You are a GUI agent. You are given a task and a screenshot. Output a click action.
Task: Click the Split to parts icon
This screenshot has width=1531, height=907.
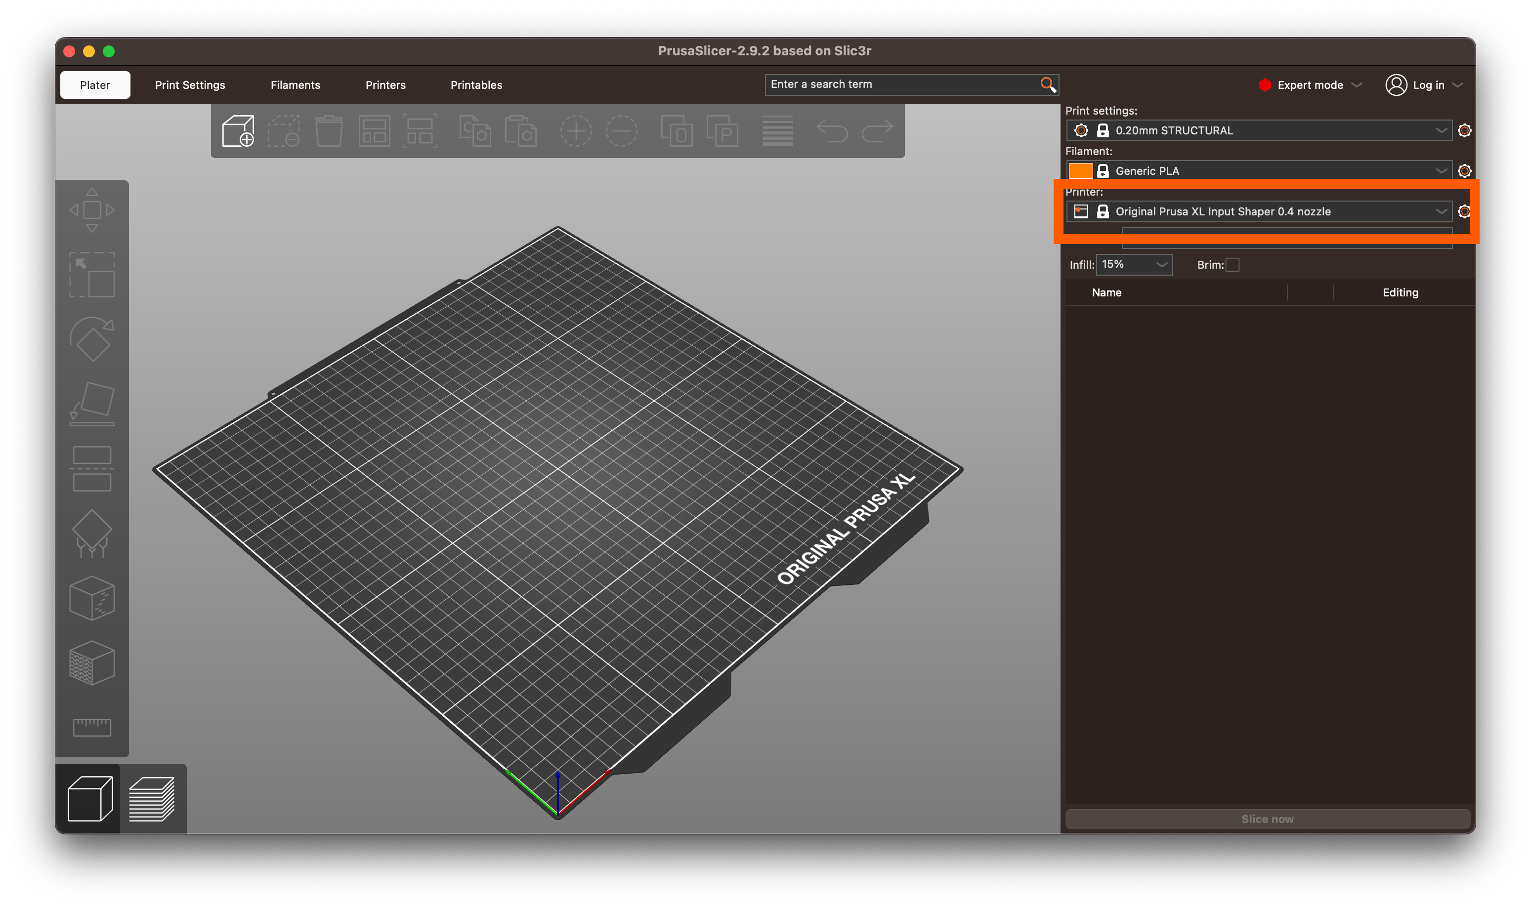(722, 131)
